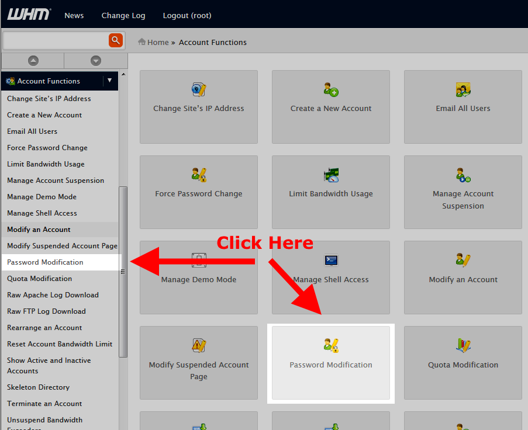Click the sidebar scroll-down arrow button

click(x=96, y=61)
